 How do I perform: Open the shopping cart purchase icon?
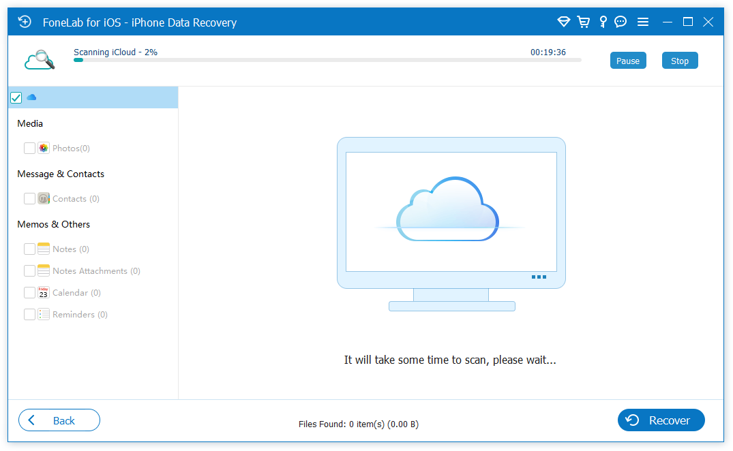584,22
